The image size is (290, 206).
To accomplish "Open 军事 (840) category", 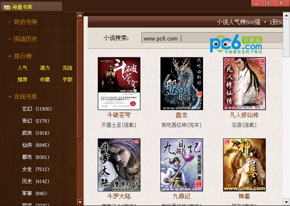I will pyautogui.click(x=34, y=193).
